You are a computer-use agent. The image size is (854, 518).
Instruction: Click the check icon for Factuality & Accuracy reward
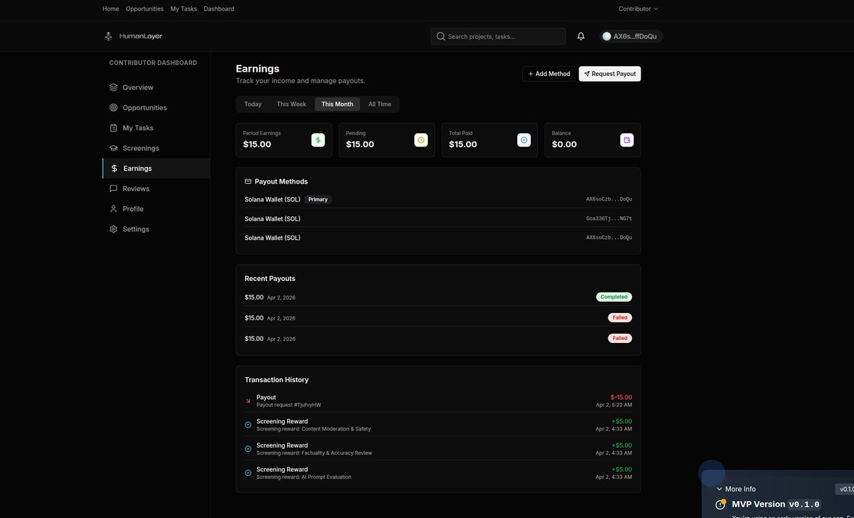pyautogui.click(x=248, y=449)
